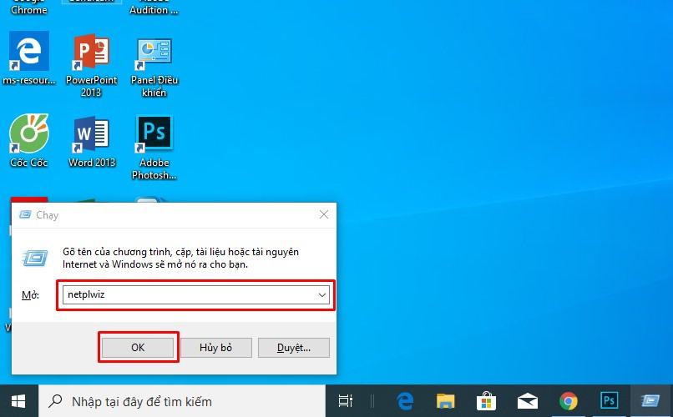Click the taskbar search box
Screen dimensions: 673x417
pos(182,402)
